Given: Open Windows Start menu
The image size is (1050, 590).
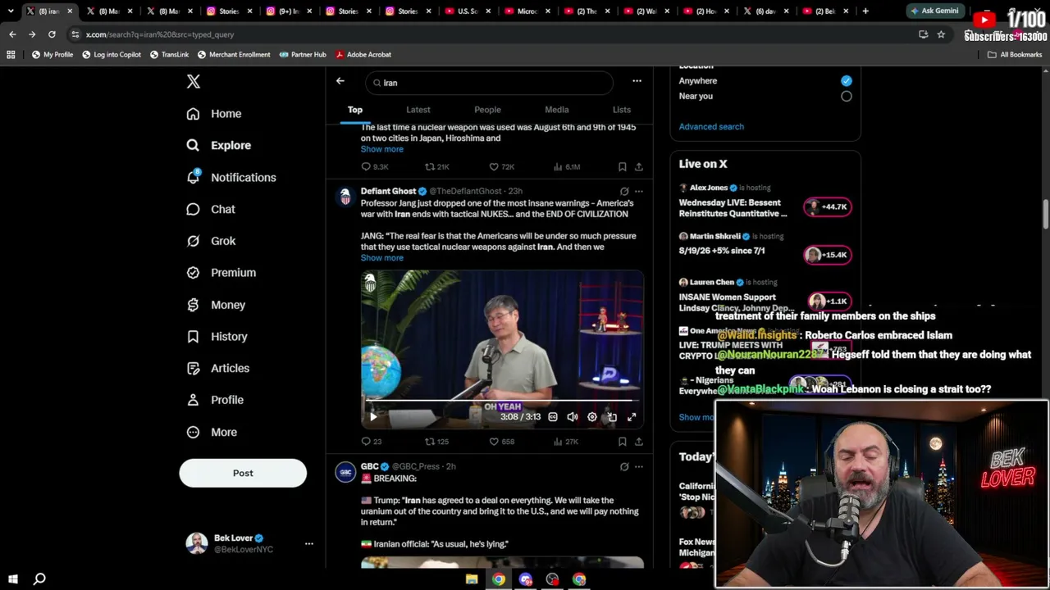Looking at the screenshot, I should 13,579.
